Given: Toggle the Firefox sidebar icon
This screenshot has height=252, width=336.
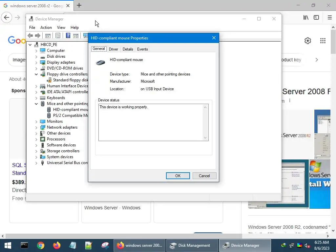Looking at the screenshot, I should pyautogui.click(x=316, y=18).
